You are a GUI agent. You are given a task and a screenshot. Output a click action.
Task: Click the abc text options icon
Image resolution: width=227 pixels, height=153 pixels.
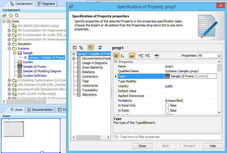[x=157, y=56]
